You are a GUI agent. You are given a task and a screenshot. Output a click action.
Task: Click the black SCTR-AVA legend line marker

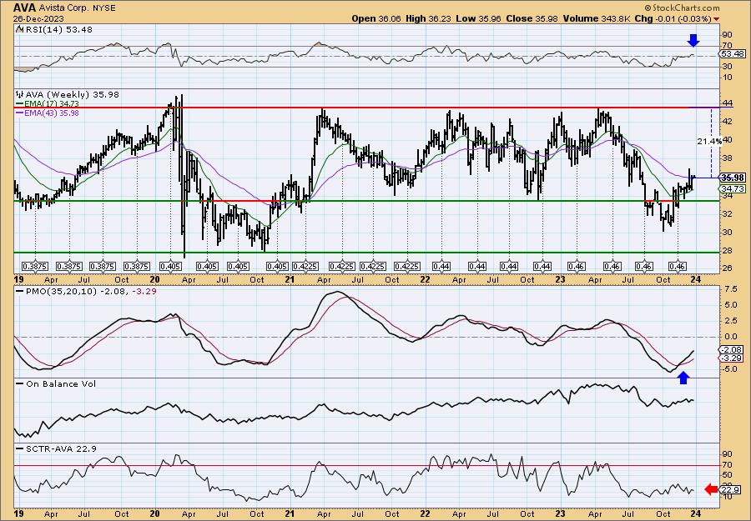(20, 448)
